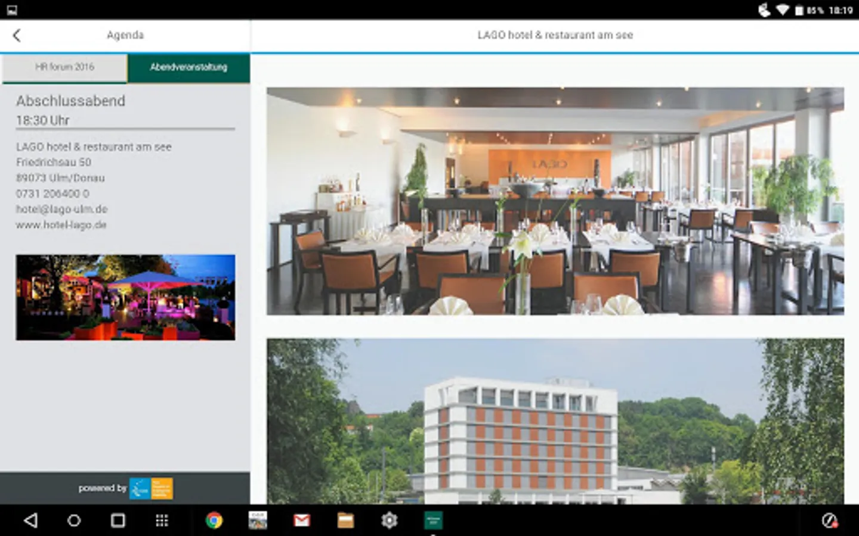Click the notification image icon in status bar
The width and height of the screenshot is (859, 536).
pyautogui.click(x=12, y=10)
